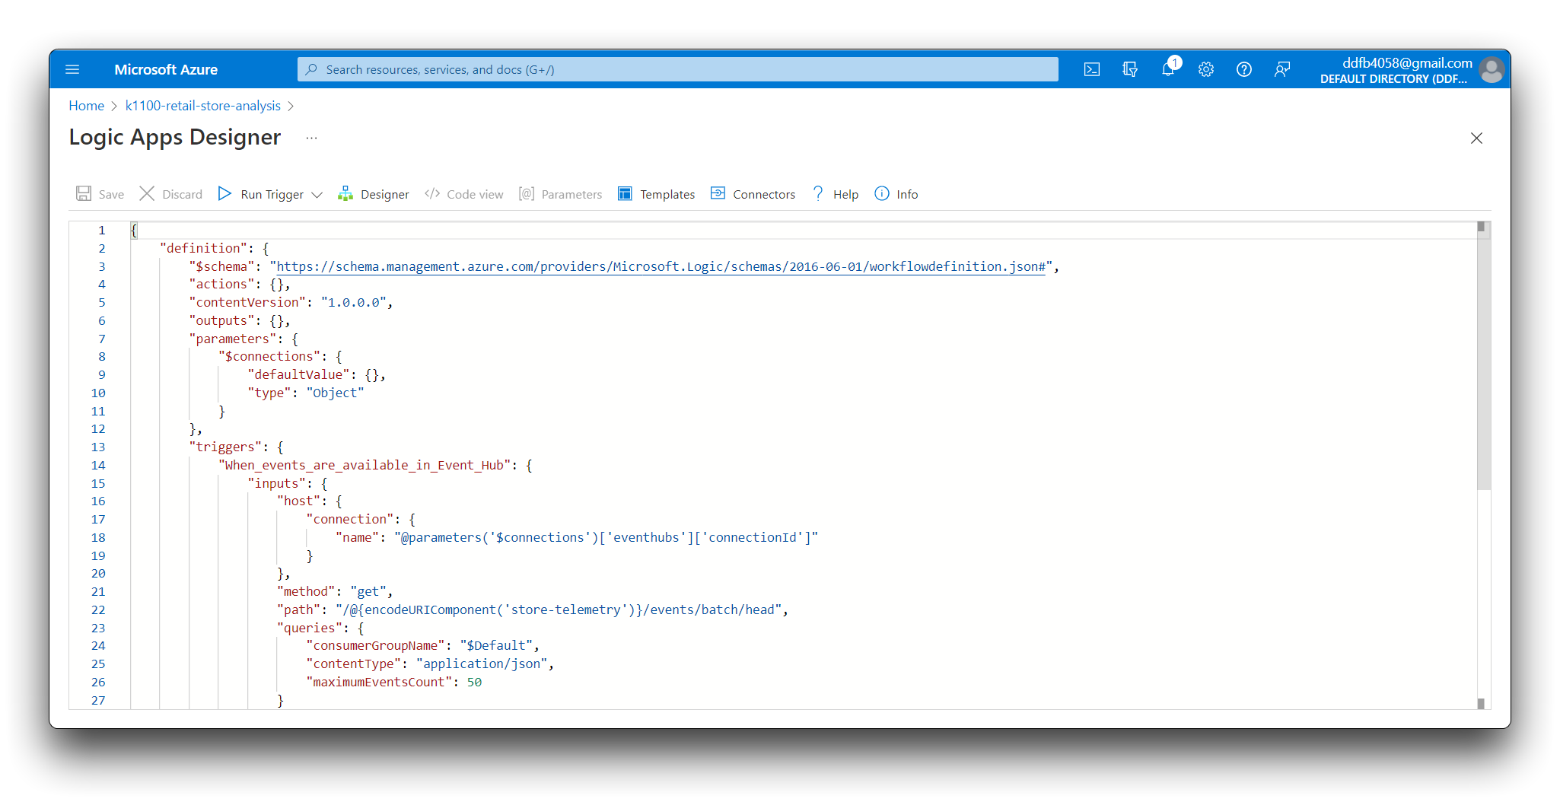Click the "get" method value
Image resolution: width=1560 pixels, height=802 pixels.
coord(368,591)
